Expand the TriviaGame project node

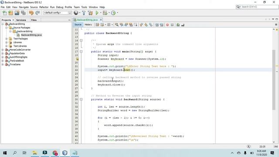tap(3, 65)
